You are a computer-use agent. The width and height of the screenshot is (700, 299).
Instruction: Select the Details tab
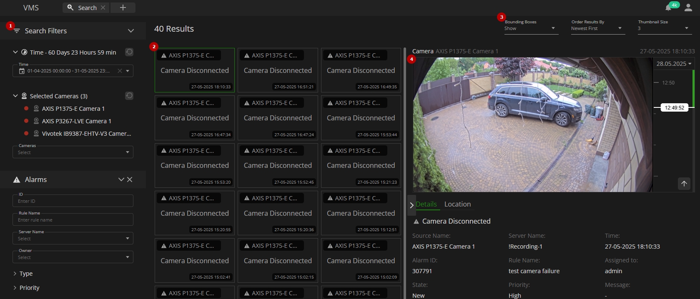pos(426,204)
